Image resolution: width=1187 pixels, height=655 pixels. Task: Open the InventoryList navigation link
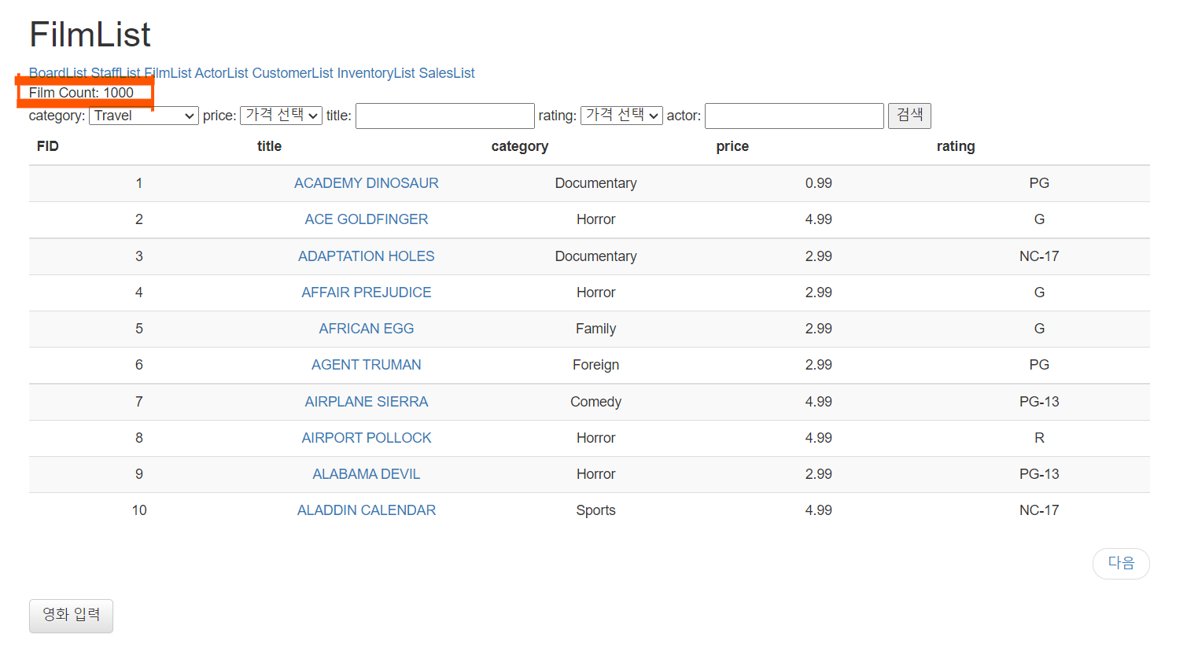click(376, 73)
